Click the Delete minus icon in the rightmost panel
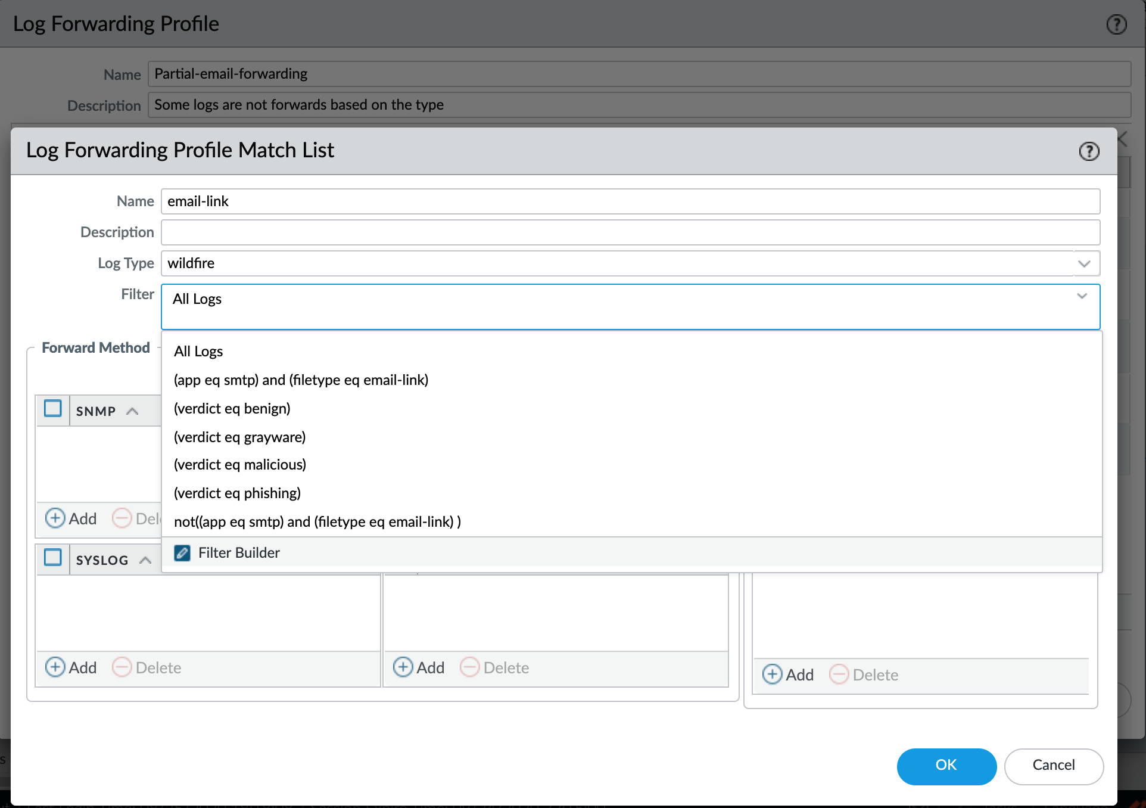This screenshot has width=1146, height=808. click(x=839, y=675)
